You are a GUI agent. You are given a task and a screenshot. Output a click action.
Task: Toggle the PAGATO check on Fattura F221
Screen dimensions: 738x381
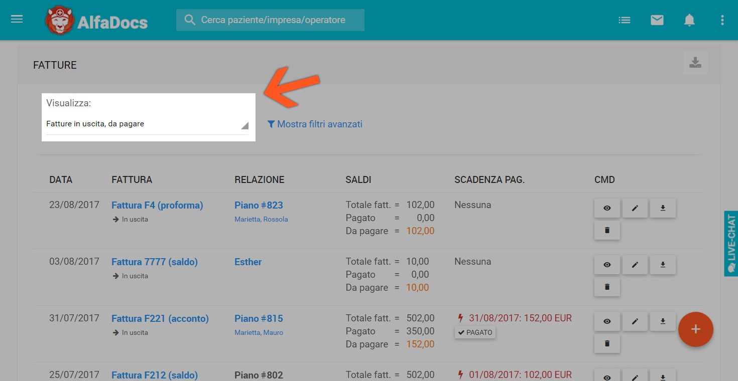point(475,332)
